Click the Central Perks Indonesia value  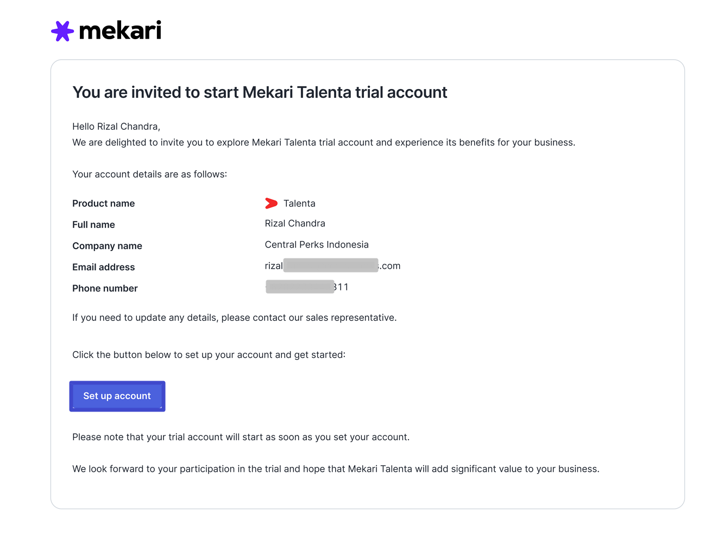[x=317, y=245]
